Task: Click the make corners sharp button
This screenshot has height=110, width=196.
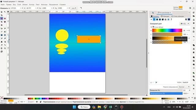Action: coord(81,8)
